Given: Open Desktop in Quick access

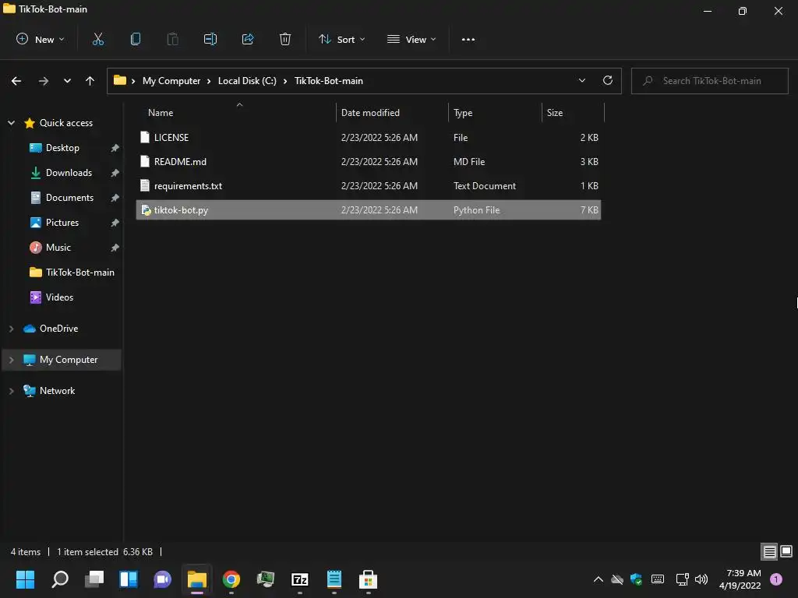Looking at the screenshot, I should [62, 148].
